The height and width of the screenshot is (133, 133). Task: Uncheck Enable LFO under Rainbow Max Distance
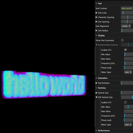click(x=125, y=50)
